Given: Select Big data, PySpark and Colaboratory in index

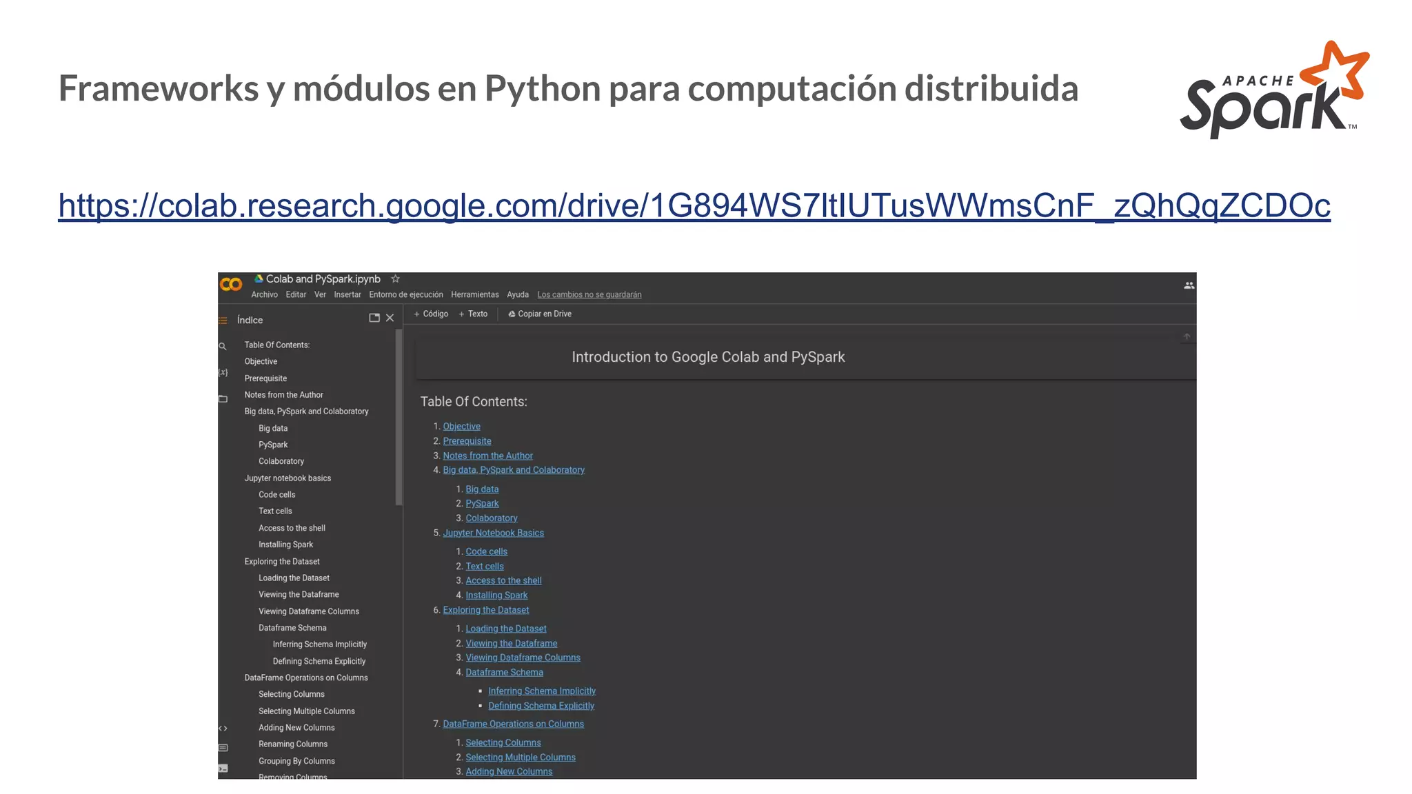Looking at the screenshot, I should pyautogui.click(x=306, y=411).
